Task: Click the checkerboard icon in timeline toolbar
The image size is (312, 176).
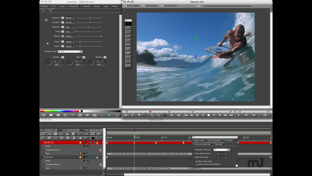Action: click(86, 134)
